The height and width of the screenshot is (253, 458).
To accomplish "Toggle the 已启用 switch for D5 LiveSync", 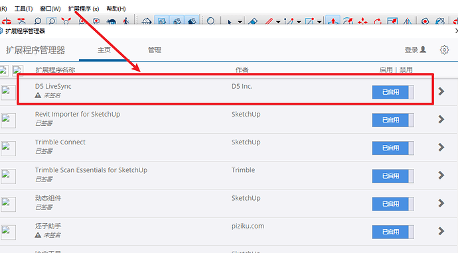I will 393,92.
